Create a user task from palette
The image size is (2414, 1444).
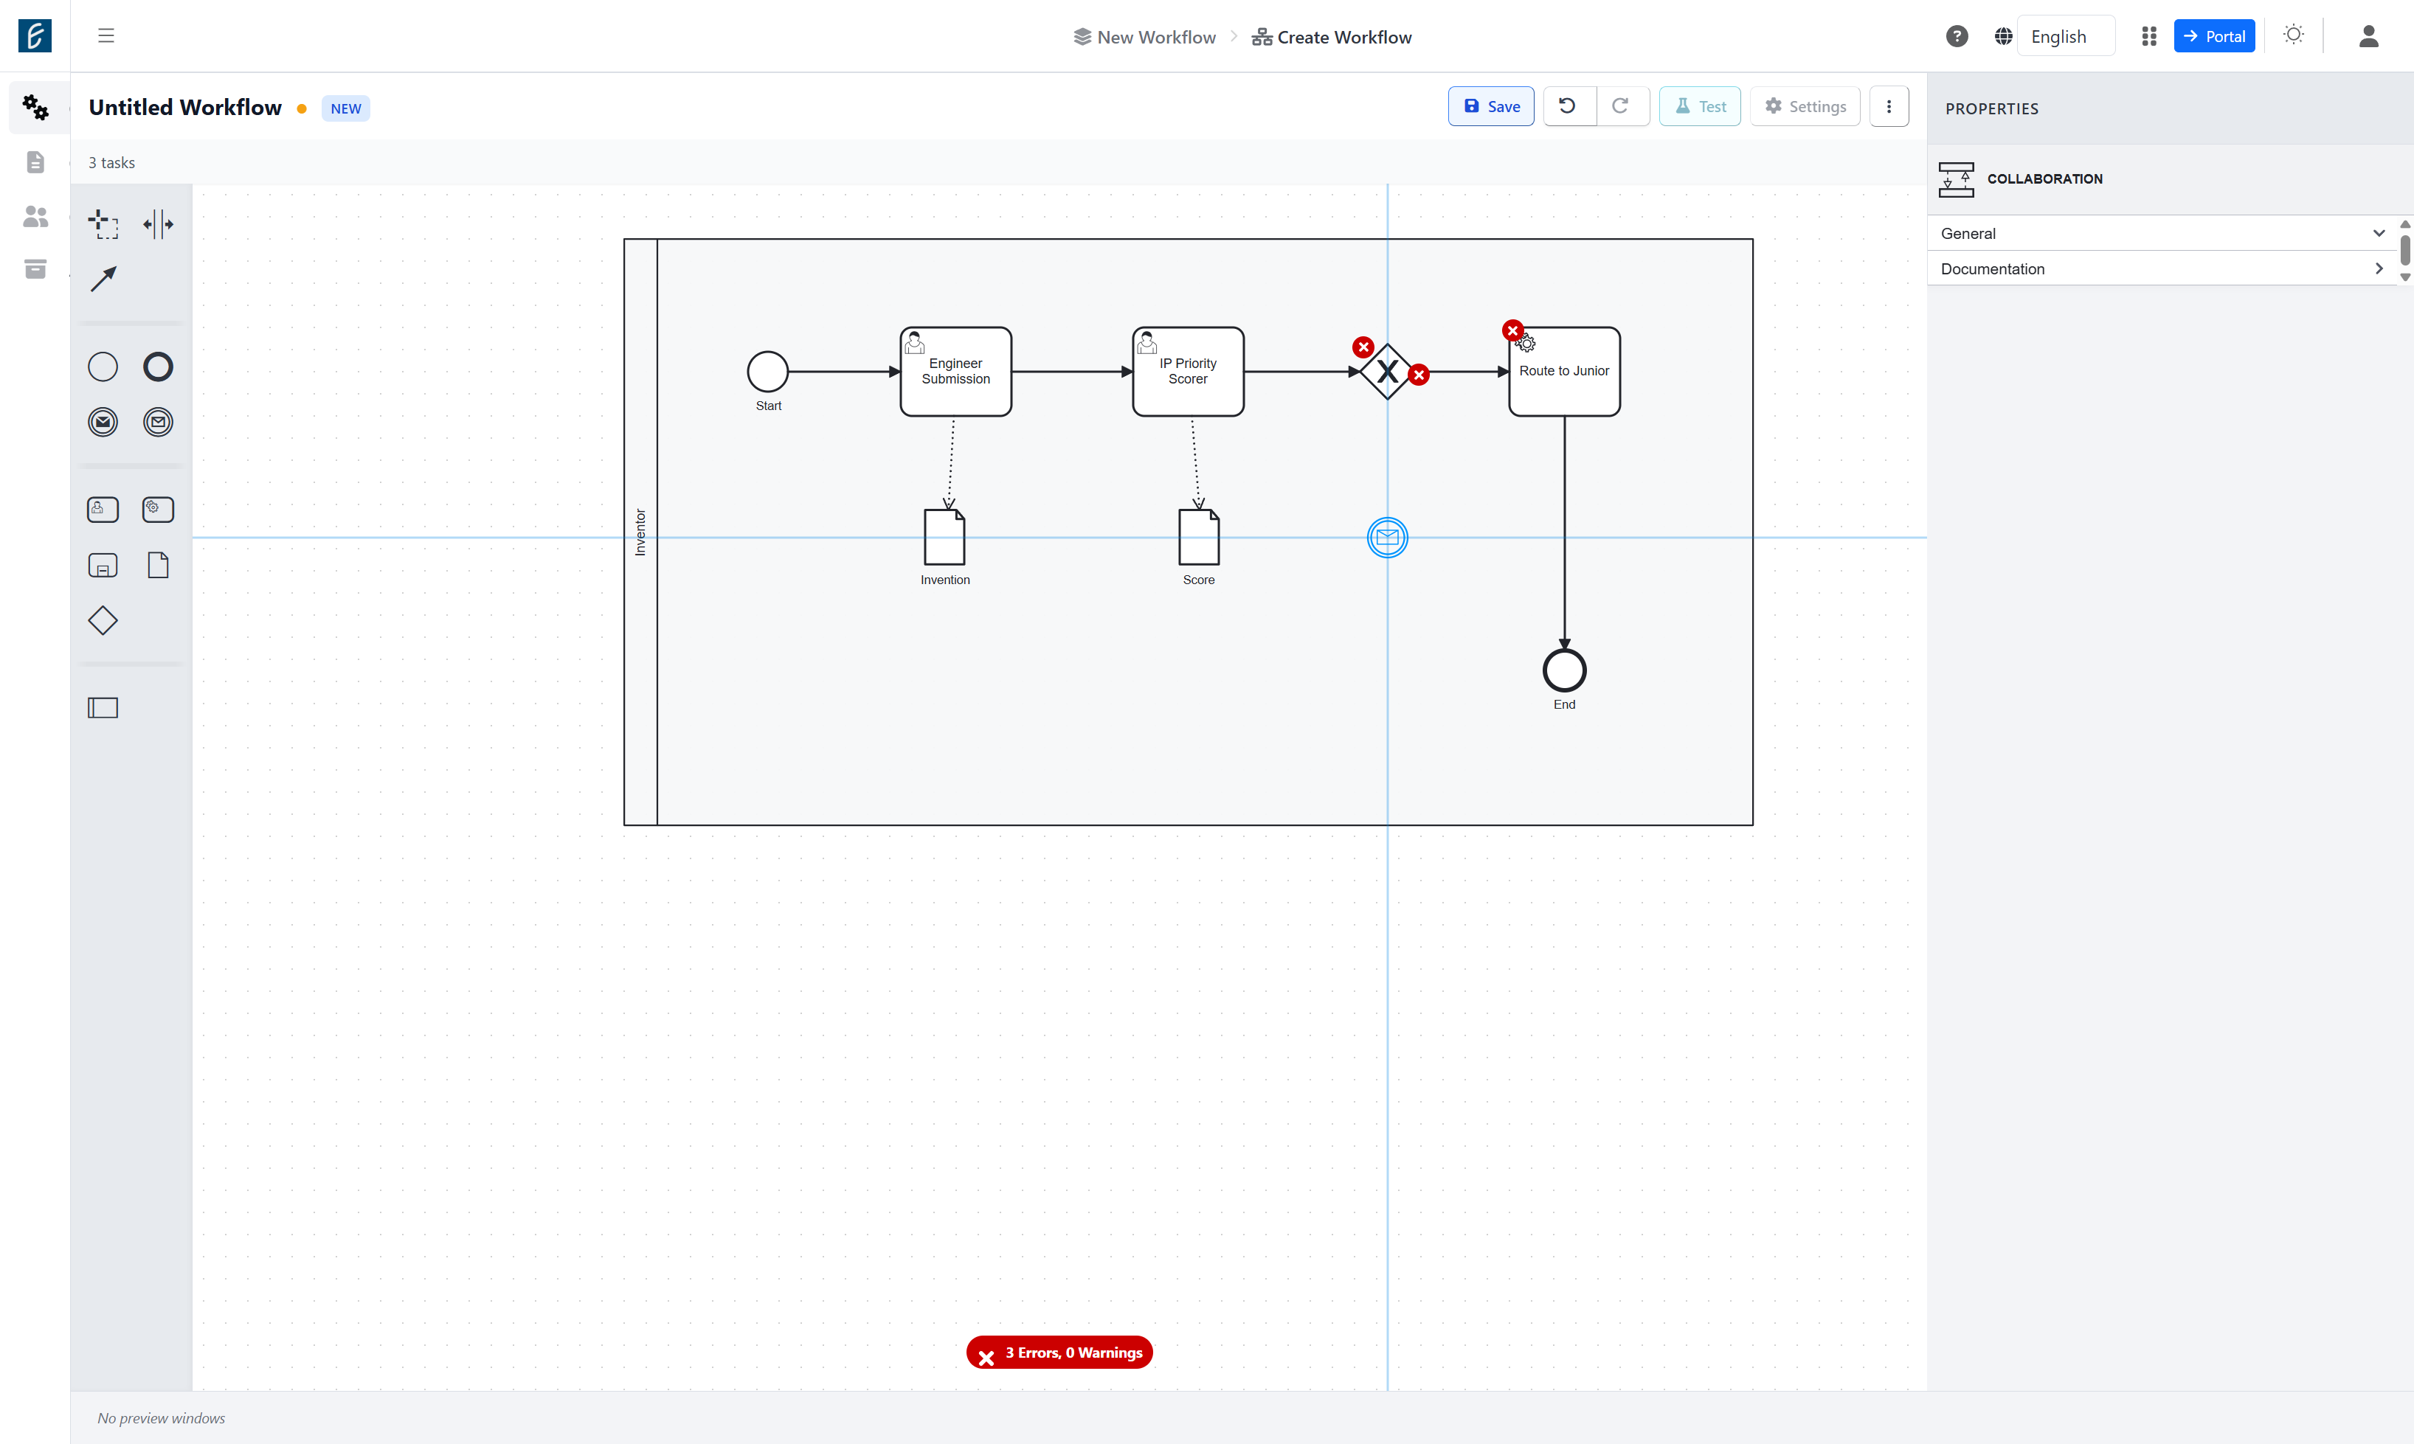[x=103, y=510]
